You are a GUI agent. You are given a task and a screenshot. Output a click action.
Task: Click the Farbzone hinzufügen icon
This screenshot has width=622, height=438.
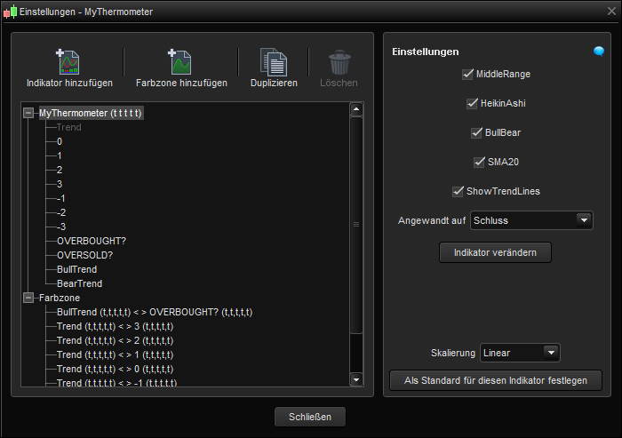pos(179,62)
